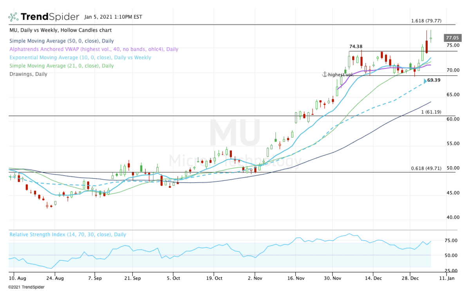Click the Daily vs Weekly timeframe label

38,30
